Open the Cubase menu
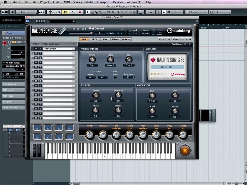Screen dimensions: 247x185 tap(15, 2)
